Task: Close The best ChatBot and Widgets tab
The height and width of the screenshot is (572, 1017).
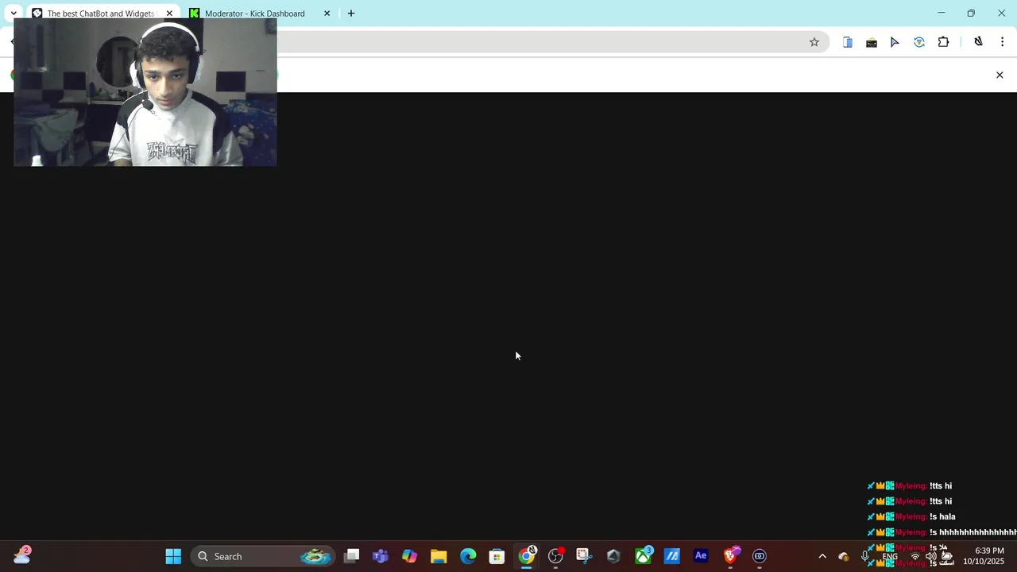Action: tap(168, 14)
